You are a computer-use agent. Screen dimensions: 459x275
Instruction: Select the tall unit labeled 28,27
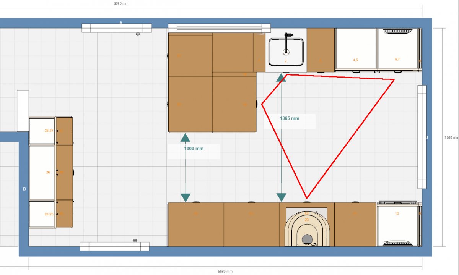tap(42, 131)
